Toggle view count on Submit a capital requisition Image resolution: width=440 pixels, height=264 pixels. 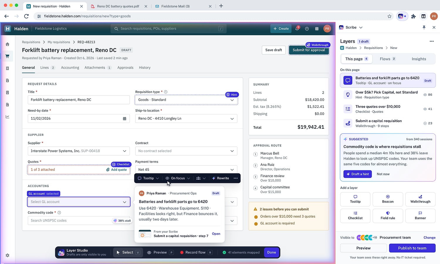tap(428, 123)
